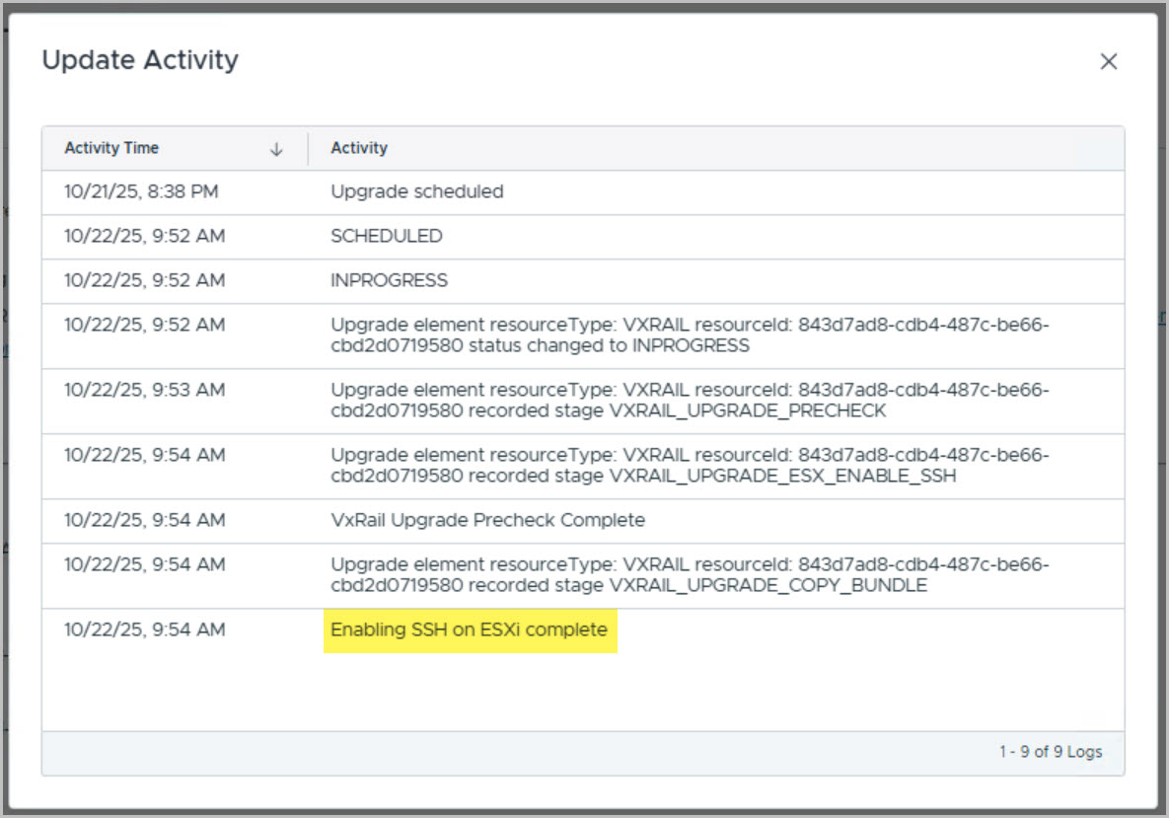The height and width of the screenshot is (818, 1169).
Task: Click the "Update Activity" dialog title
Action: coord(140,60)
